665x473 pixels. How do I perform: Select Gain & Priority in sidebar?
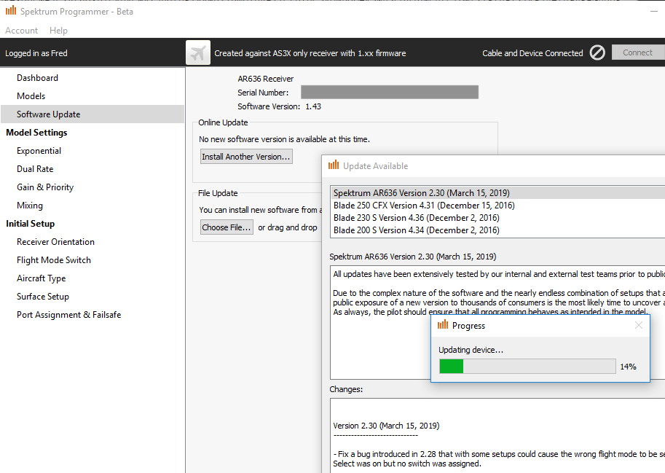point(45,187)
